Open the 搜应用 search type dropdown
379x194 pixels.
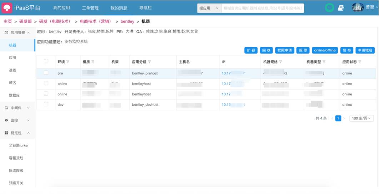209,8
